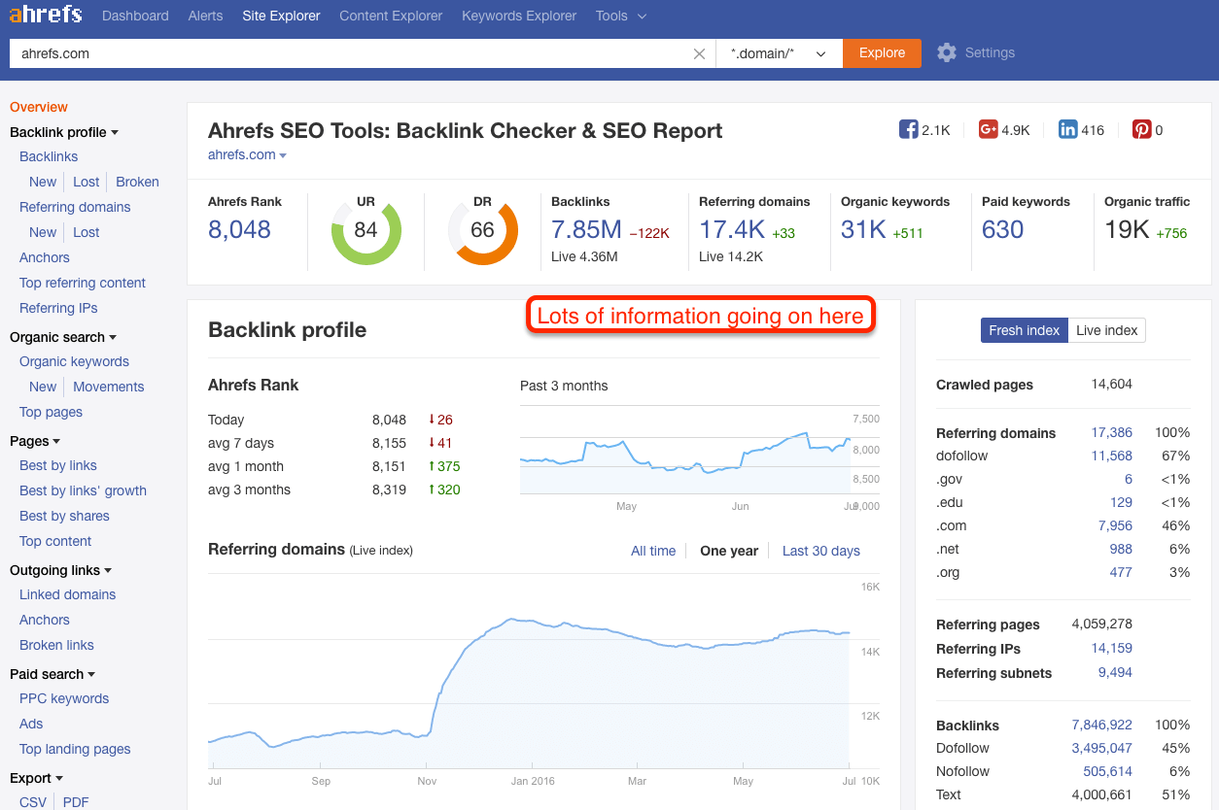The width and height of the screenshot is (1219, 810).
Task: Open Settings via the gear icon
Action: (x=946, y=52)
